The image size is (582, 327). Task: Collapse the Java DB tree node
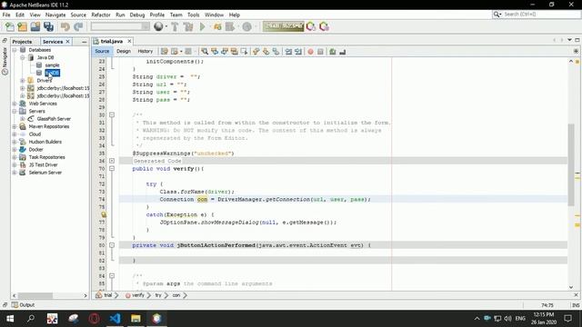(22, 57)
